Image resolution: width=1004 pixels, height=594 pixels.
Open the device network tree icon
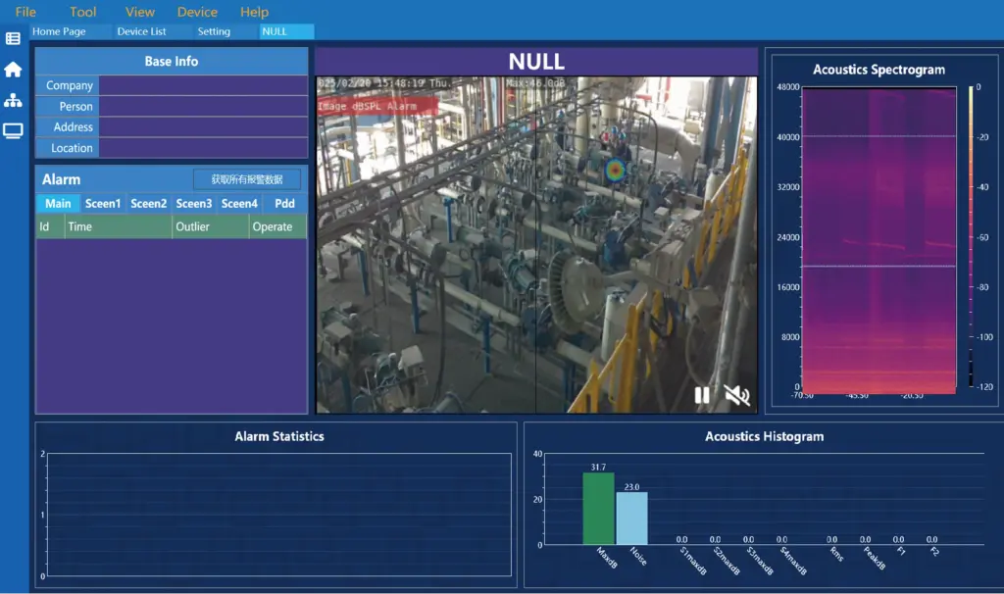point(13,101)
